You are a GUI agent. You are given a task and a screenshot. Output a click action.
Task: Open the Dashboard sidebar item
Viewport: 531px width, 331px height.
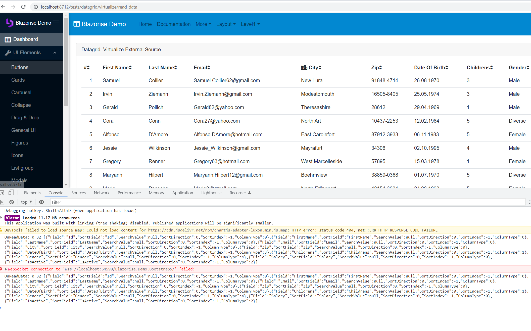click(x=32, y=39)
